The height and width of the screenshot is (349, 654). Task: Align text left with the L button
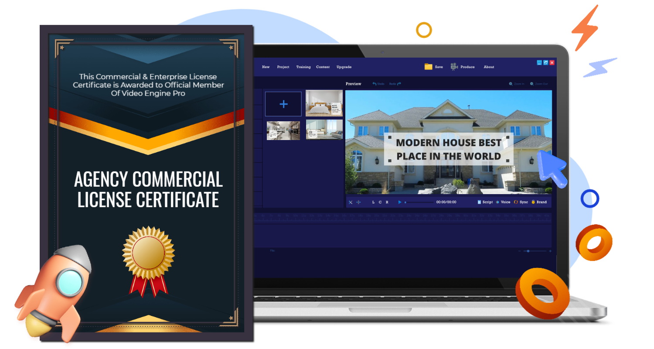(373, 202)
